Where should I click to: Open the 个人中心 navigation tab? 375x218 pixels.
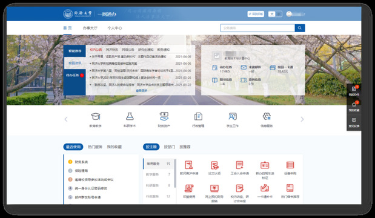pos(114,28)
